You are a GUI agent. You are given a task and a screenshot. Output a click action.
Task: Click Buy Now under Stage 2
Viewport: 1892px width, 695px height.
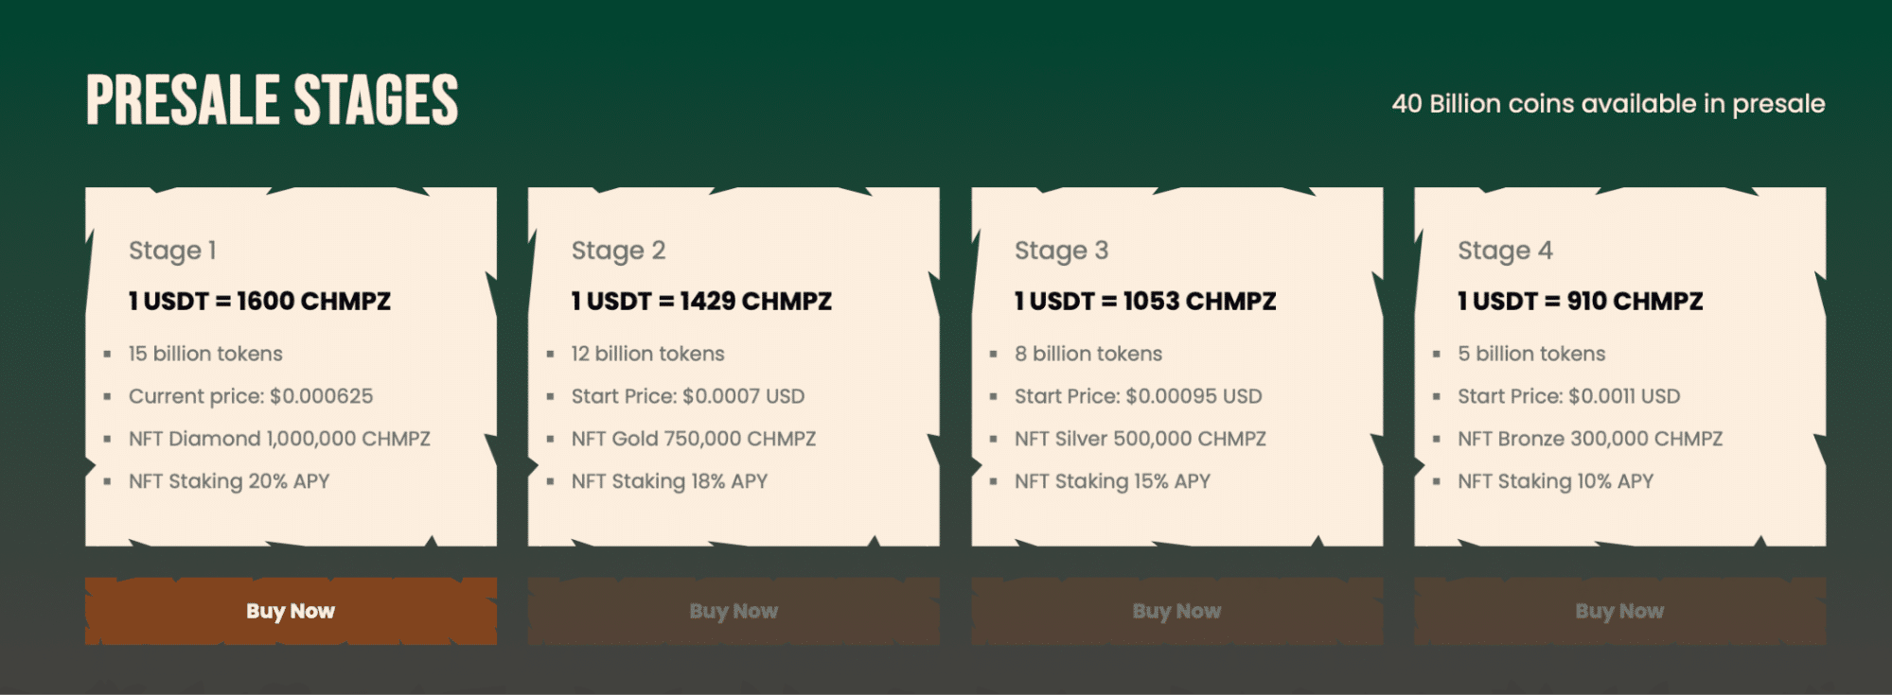[734, 611]
